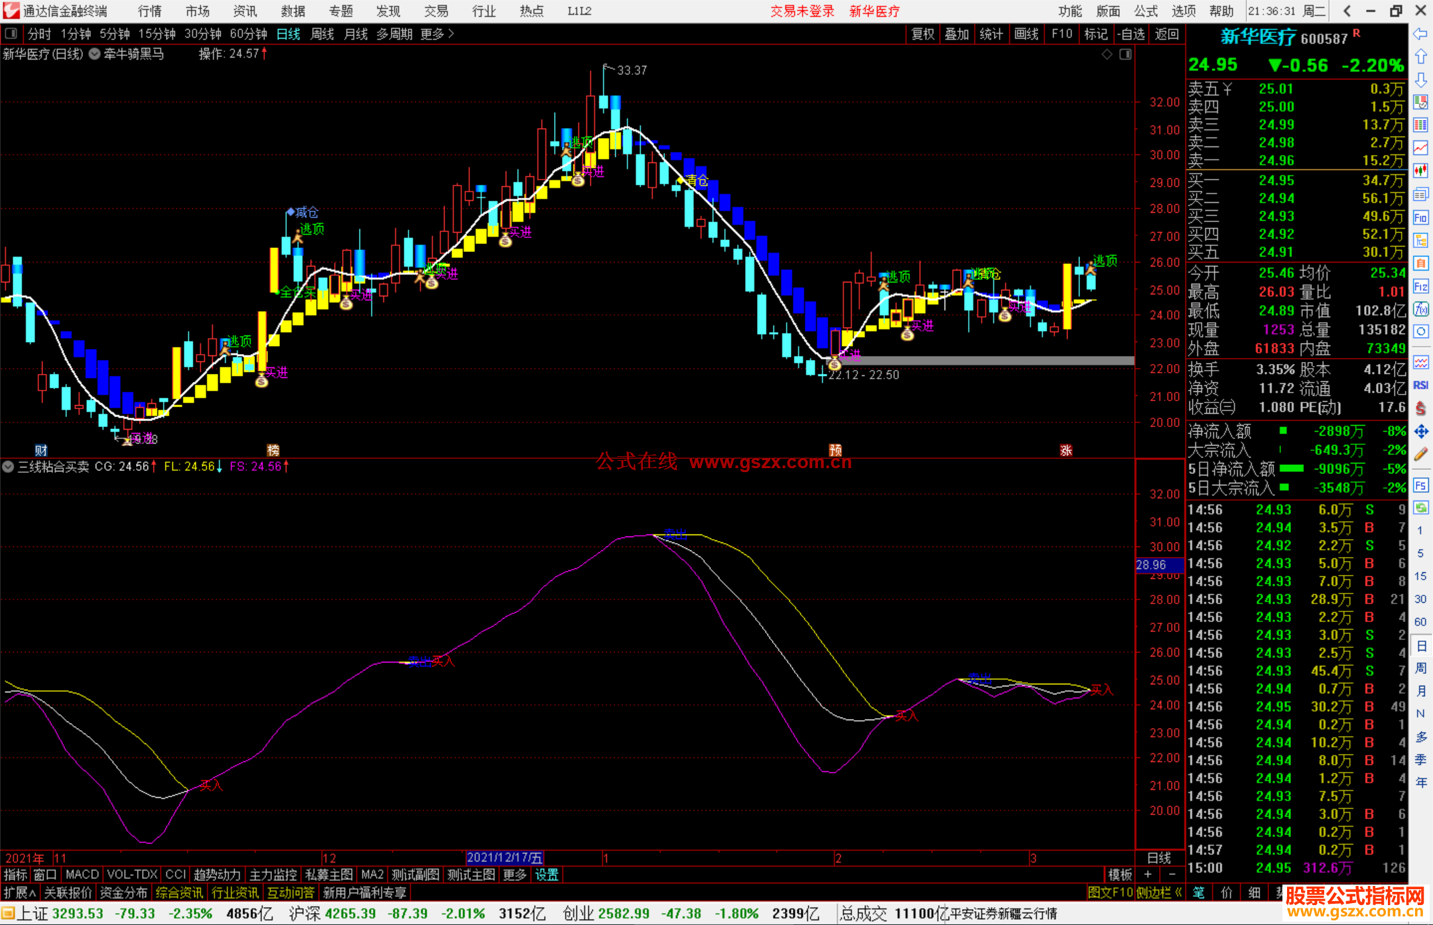The width and height of the screenshot is (1433, 925).
Task: Expand the 更多 periods dropdown in top toolbar
Action: [x=437, y=34]
